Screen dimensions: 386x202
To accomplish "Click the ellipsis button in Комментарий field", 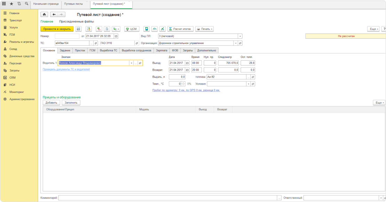I will 279,198.
